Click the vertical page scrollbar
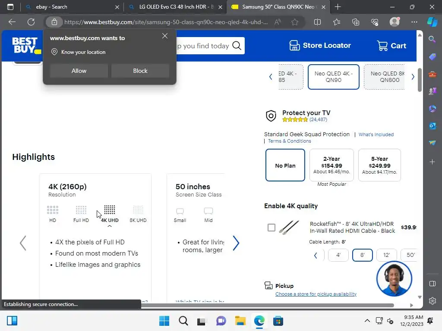The height and width of the screenshot is (331, 442). tap(420, 80)
